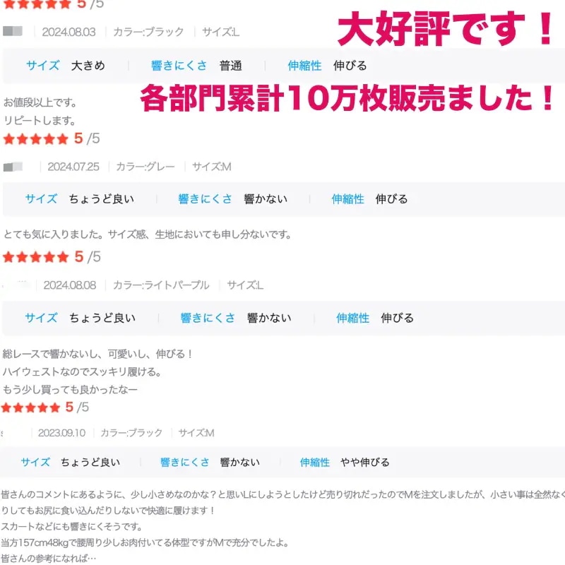This screenshot has height=565, width=565.
Task: Click the blurred avatar beside 2024.07.25
Action: click(13, 167)
